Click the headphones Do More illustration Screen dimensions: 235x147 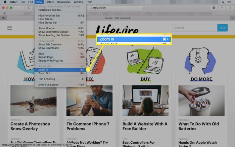(200, 61)
